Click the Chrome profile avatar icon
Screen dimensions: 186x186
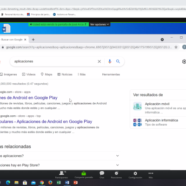[184, 47]
